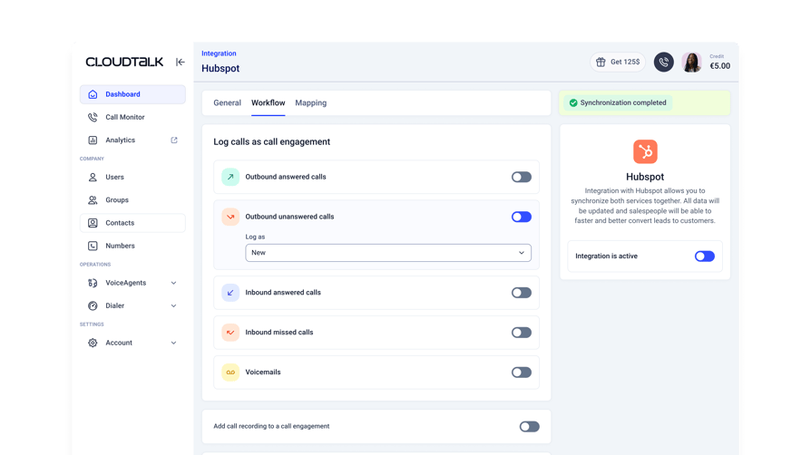This screenshot has height=455, width=811.
Task: Click the Get 125$ button
Action: [618, 62]
